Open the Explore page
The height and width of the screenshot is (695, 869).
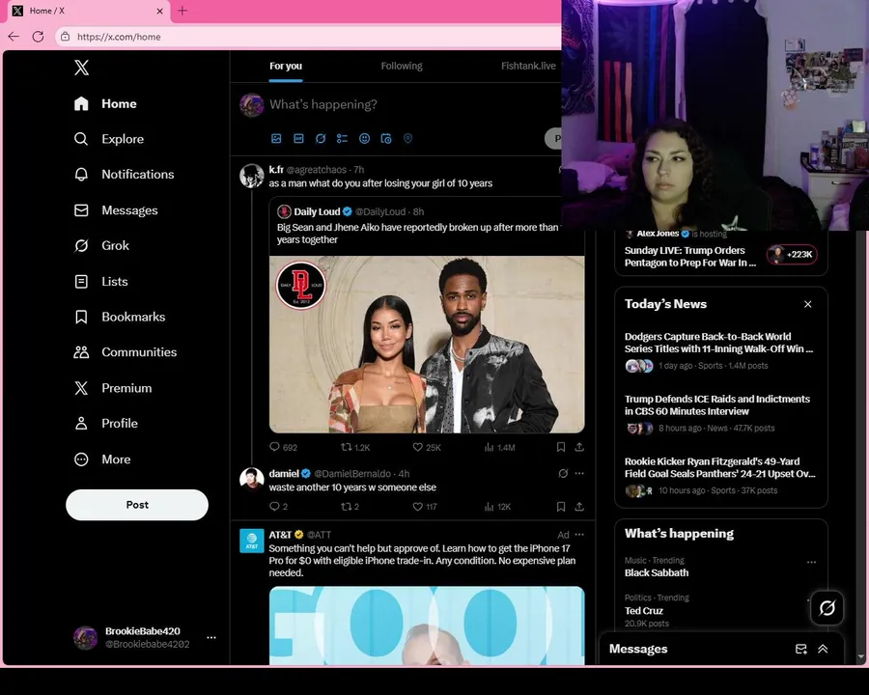[x=109, y=139]
